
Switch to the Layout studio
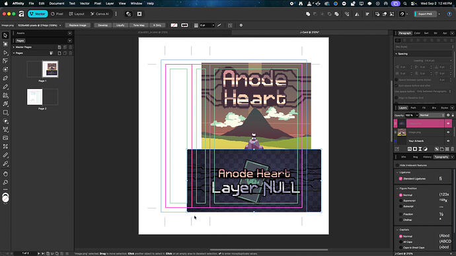(x=77, y=14)
